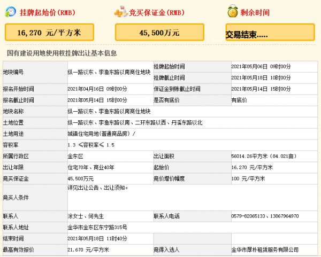Click the 所属行政区 label
The width and height of the screenshot is (321, 257).
pyautogui.click(x=16, y=157)
